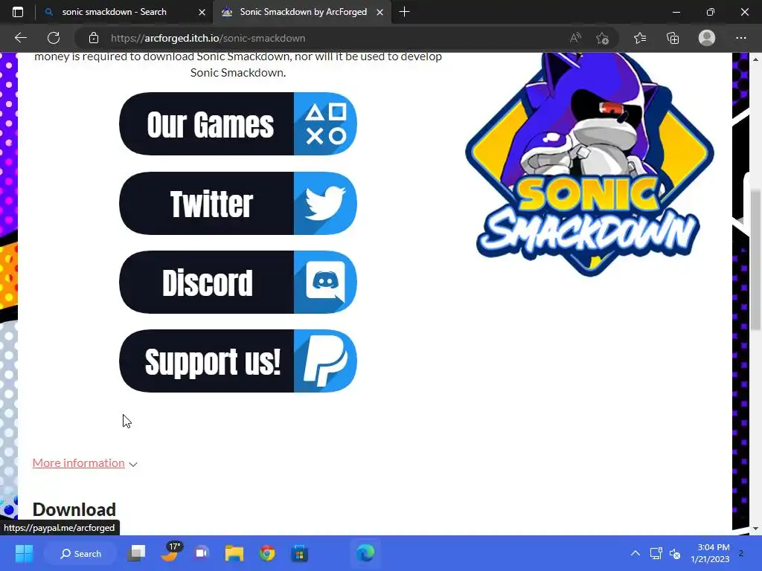Viewport: 762px width, 571px height.
Task: Select Microsoft Edge on the taskbar
Action: (x=365, y=553)
